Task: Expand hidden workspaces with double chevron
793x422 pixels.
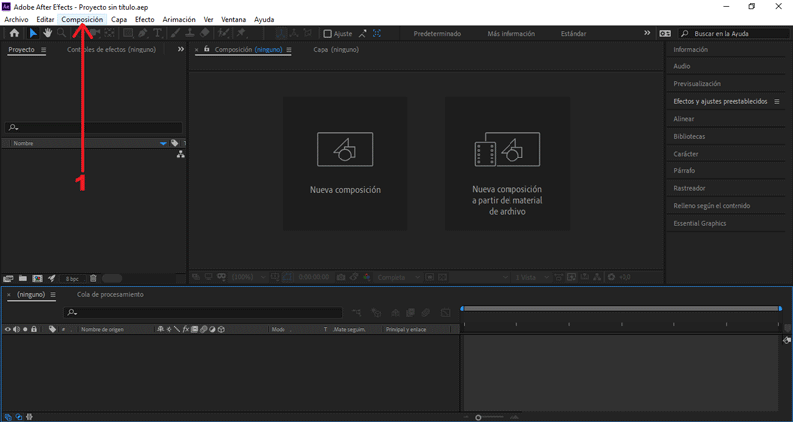Action: 647,33
